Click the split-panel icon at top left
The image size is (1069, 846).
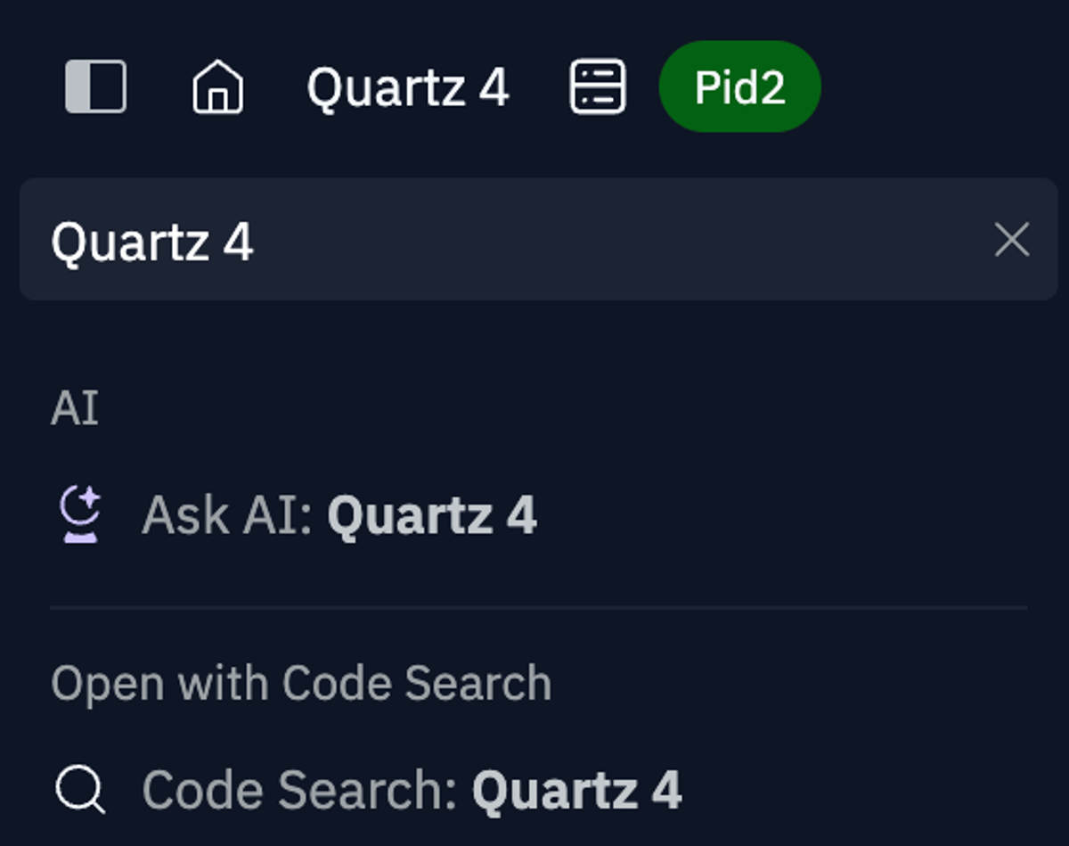[x=96, y=86]
